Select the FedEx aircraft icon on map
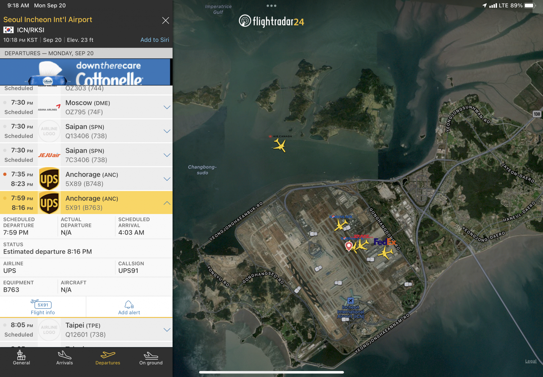The height and width of the screenshot is (377, 543). 385,253
